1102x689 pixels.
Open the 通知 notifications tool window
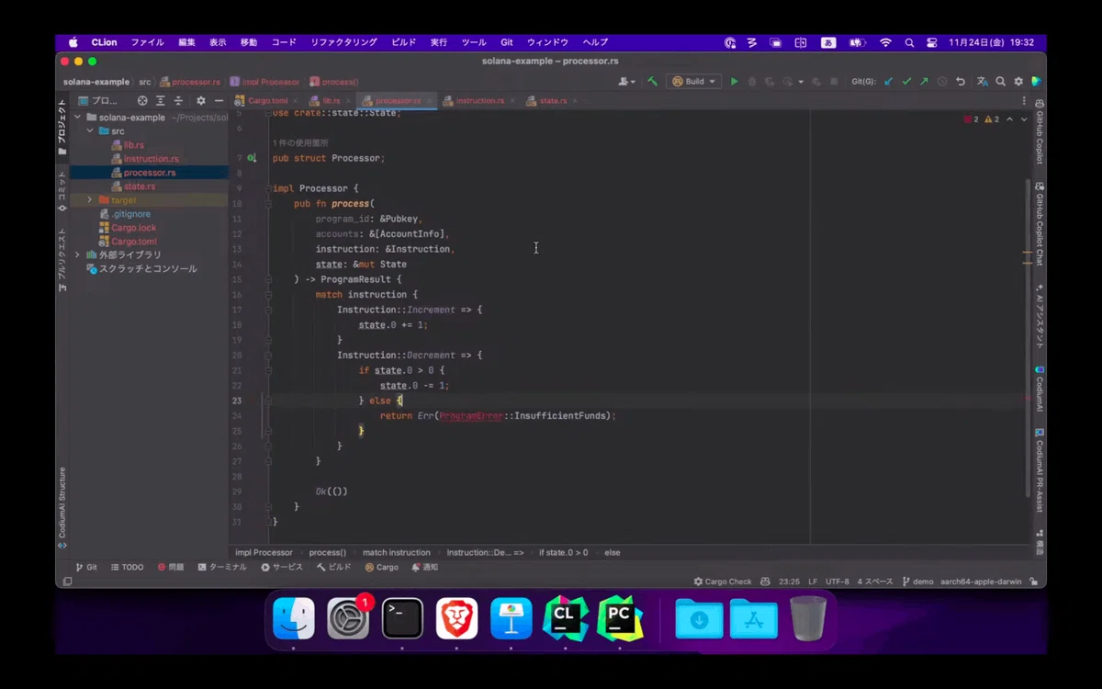pos(424,567)
